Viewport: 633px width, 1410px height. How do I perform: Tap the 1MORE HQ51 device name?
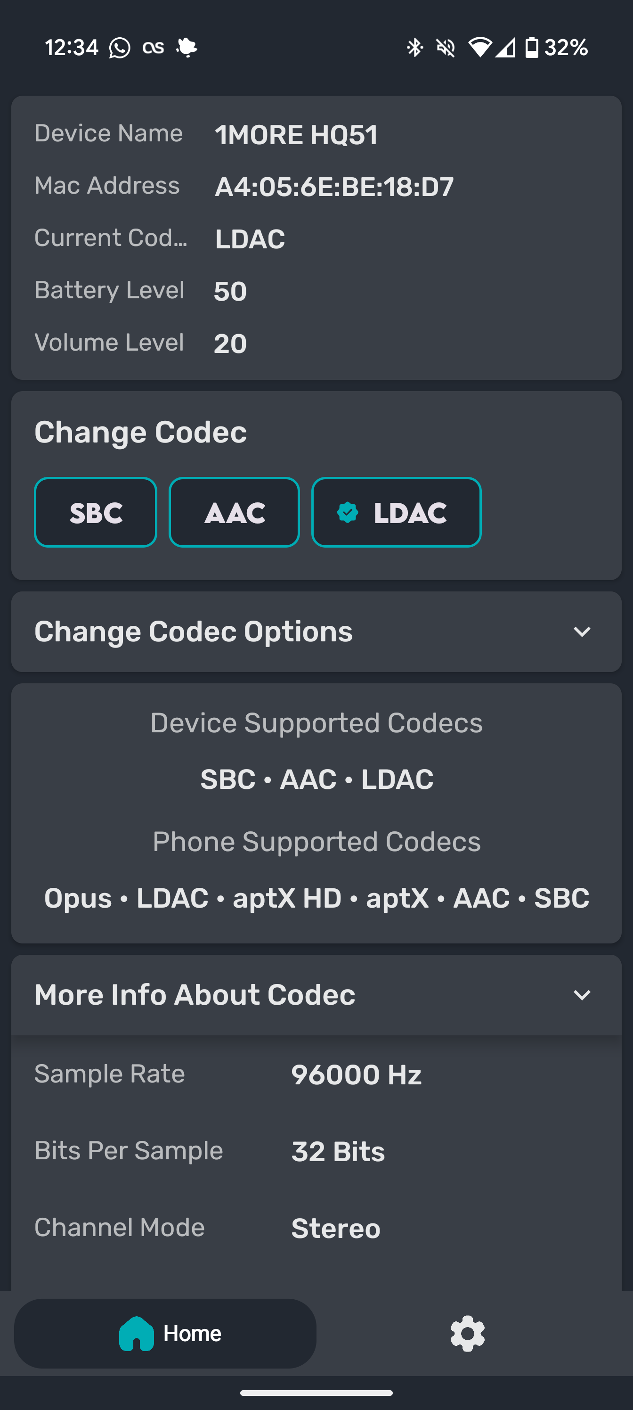[296, 135]
